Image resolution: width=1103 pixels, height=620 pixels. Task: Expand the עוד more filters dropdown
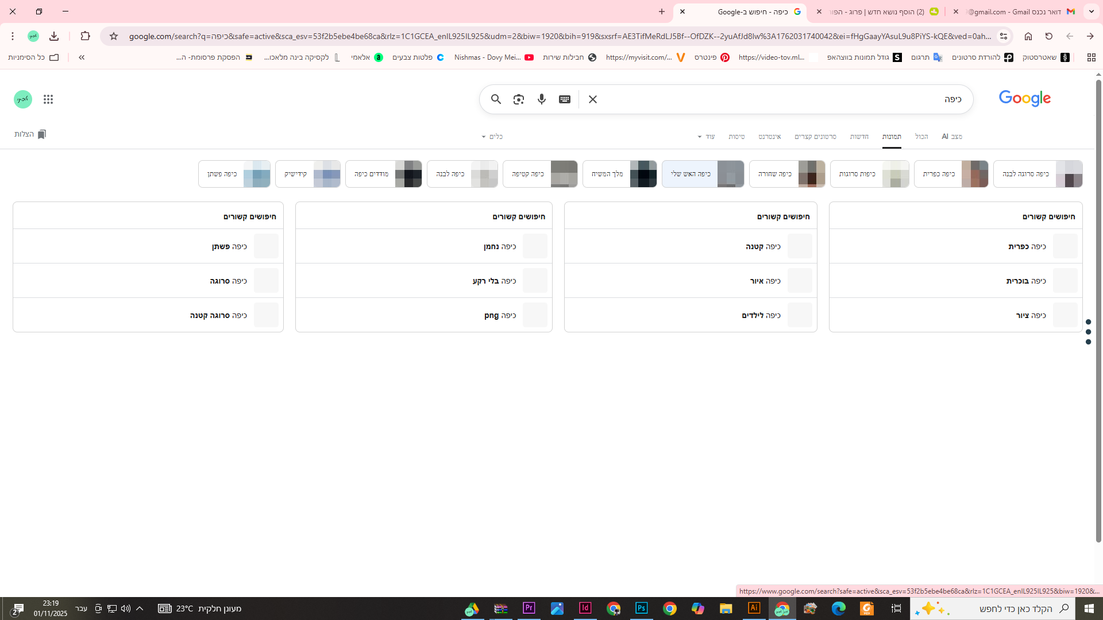click(x=707, y=137)
